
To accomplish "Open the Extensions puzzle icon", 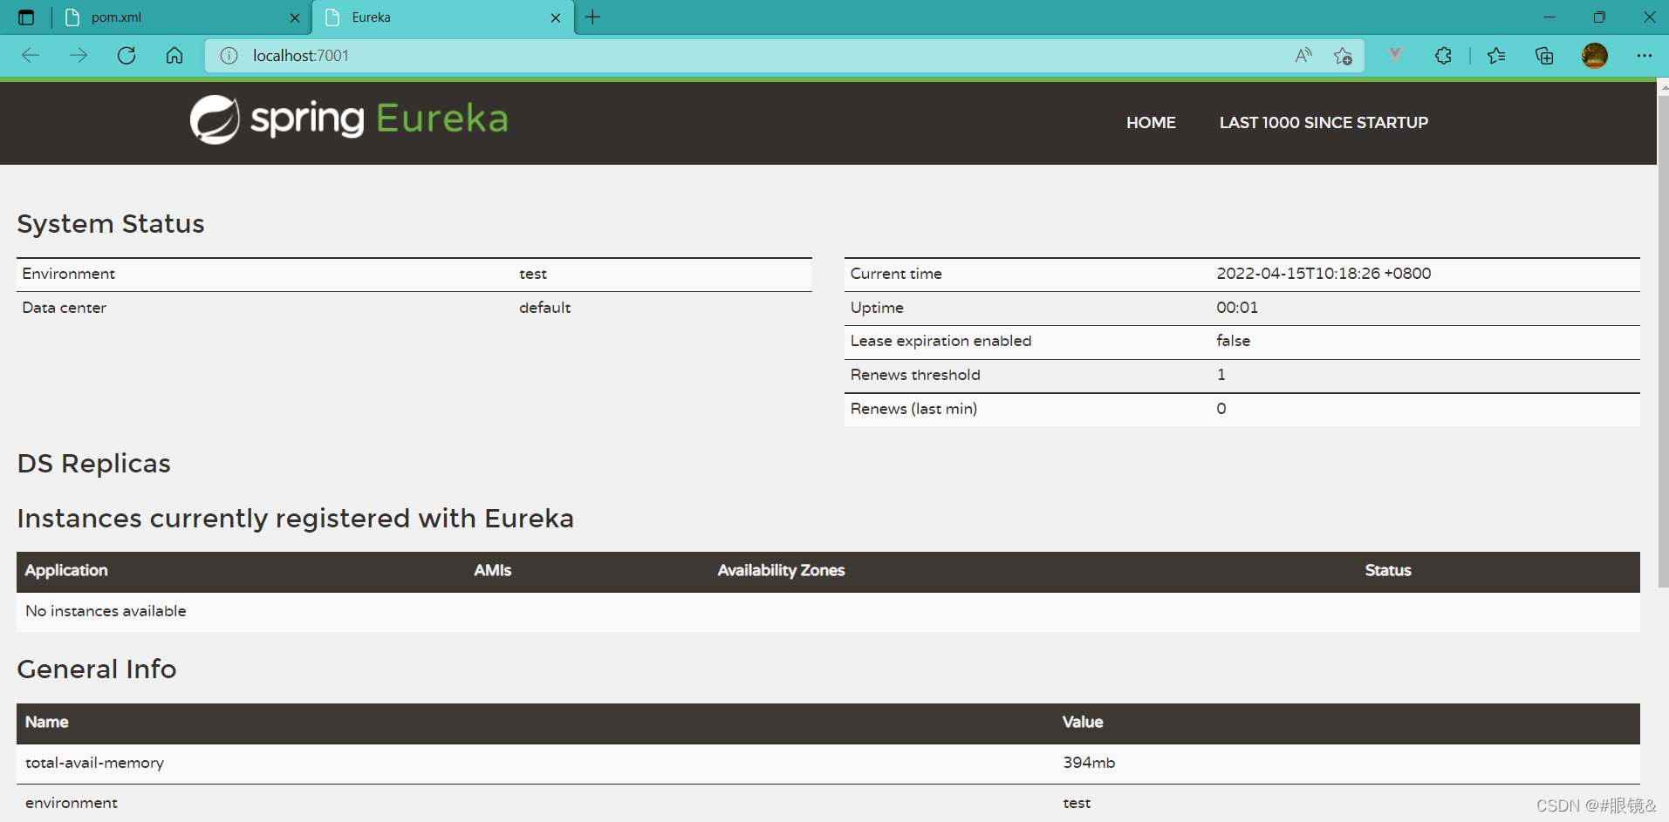I will coord(1443,56).
